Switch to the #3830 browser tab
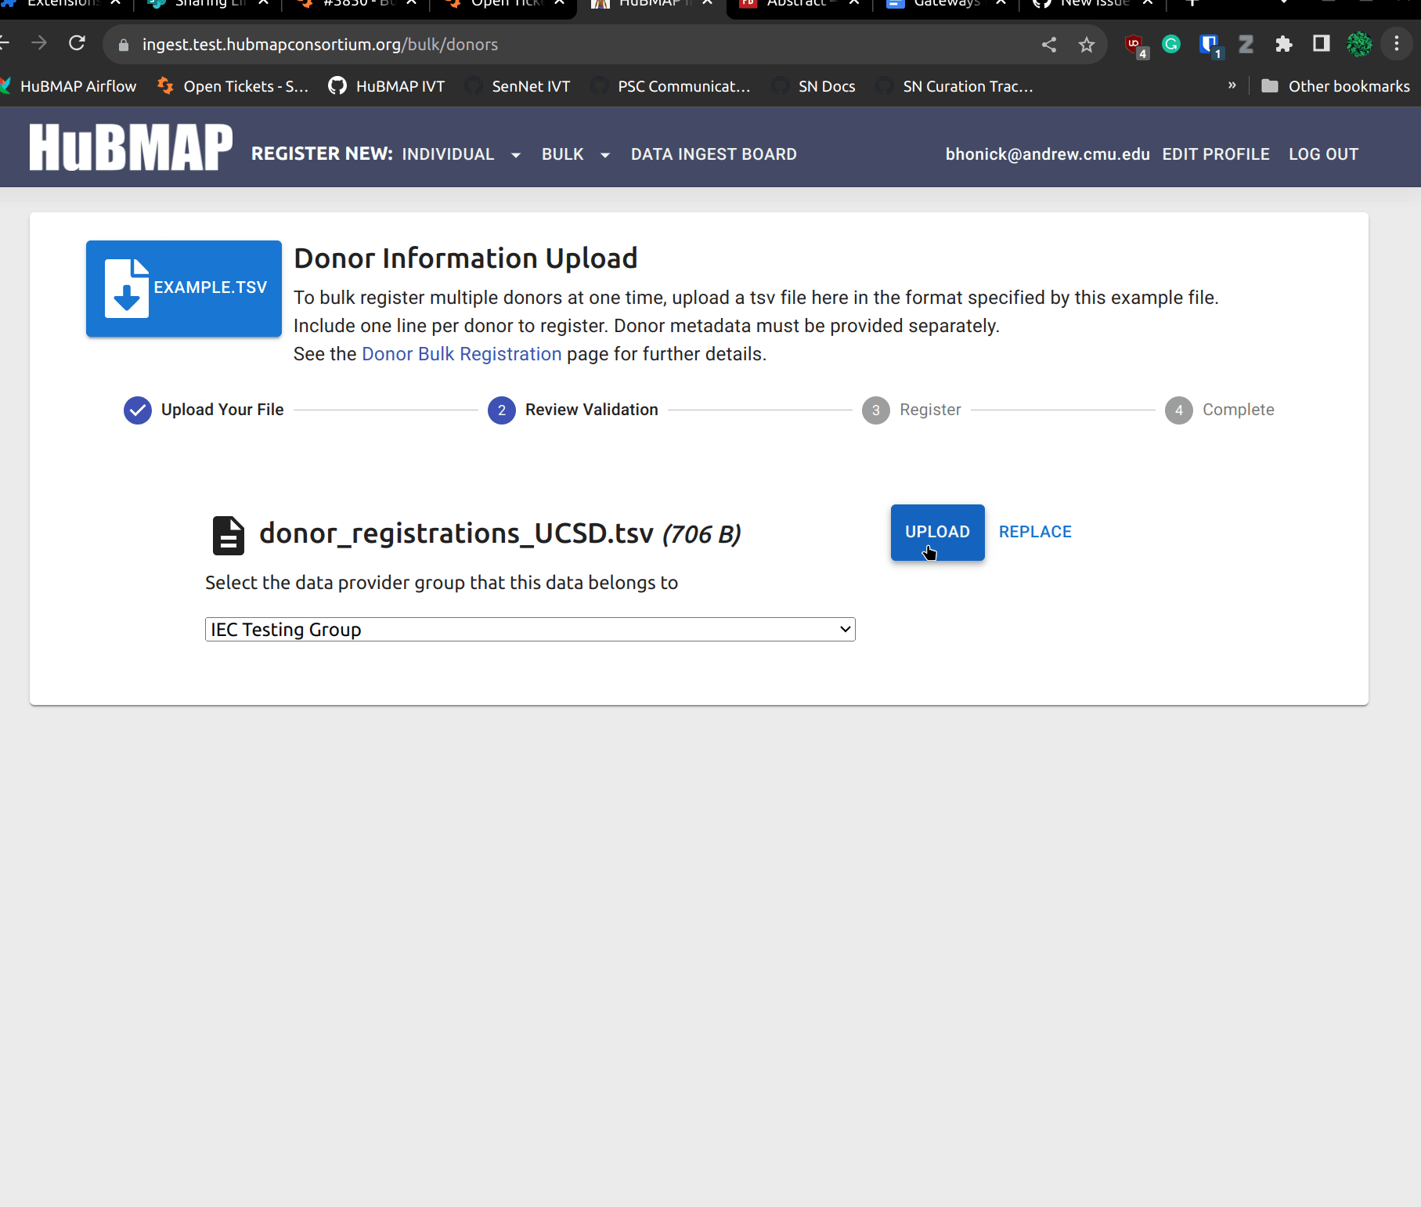The image size is (1421, 1207). 356,5
